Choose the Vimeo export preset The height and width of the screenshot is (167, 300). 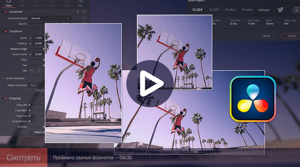tap(264, 10)
